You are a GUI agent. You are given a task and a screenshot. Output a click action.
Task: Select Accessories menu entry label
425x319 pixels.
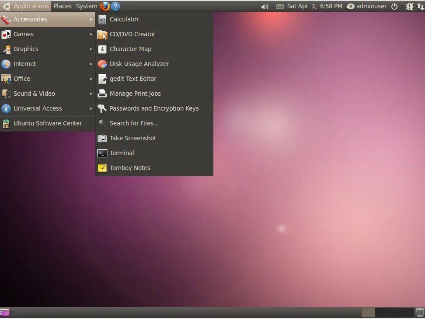30,20
